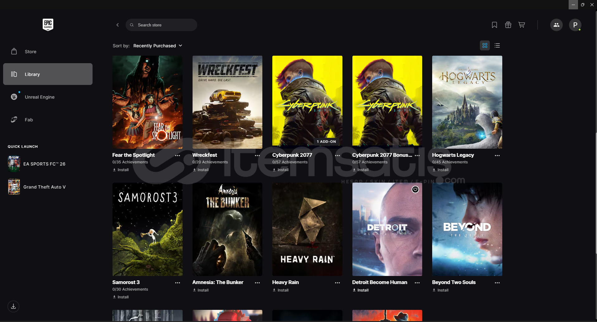This screenshot has width=597, height=322.
Task: Click 0/20 Achievements under Wreckfest
Action: coord(210,162)
